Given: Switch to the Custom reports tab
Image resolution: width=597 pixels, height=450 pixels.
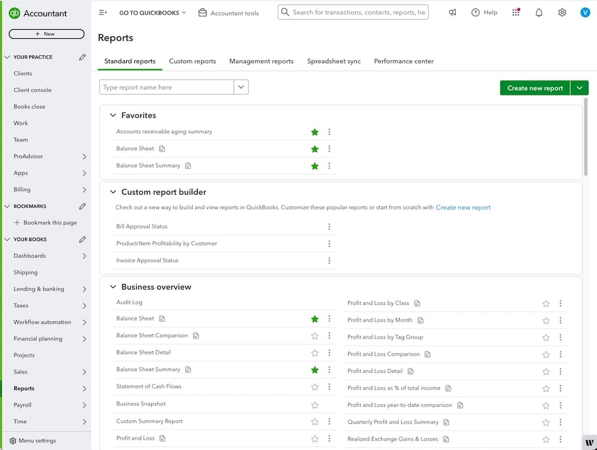Looking at the screenshot, I should 193,61.
